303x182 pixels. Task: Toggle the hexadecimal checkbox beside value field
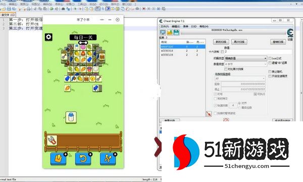point(222,52)
